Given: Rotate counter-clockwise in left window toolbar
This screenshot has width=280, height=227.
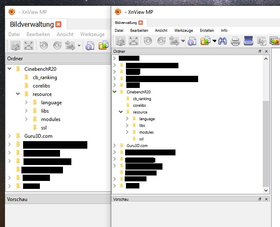Looking at the screenshot, I should coord(44,45).
